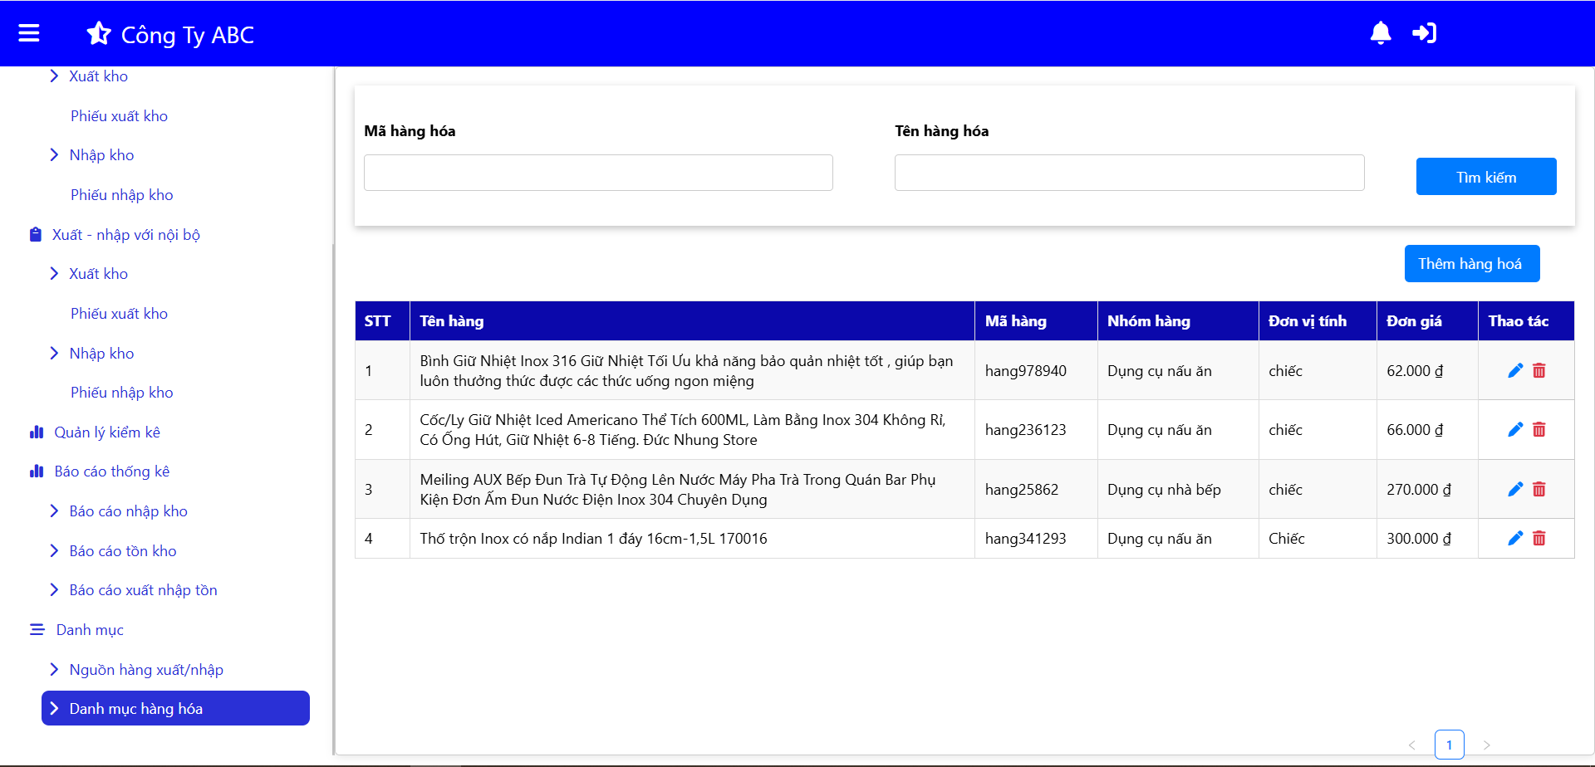Click Bình Giữ Nhiệt Inox 316 product name
The width and height of the screenshot is (1595, 767).
(x=686, y=371)
